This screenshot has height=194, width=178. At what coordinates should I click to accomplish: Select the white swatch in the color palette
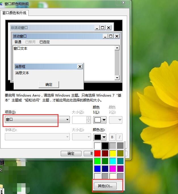tap(97, 146)
